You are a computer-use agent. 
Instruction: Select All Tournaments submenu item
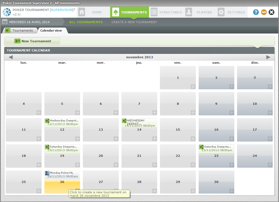pyautogui.click(x=86, y=22)
